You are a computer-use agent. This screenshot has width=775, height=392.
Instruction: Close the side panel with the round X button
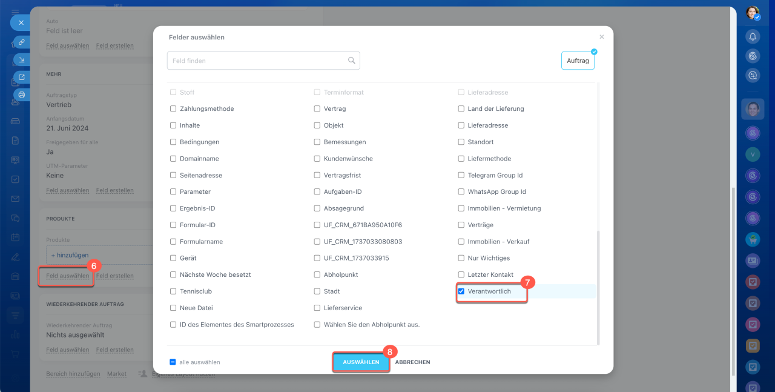(21, 22)
